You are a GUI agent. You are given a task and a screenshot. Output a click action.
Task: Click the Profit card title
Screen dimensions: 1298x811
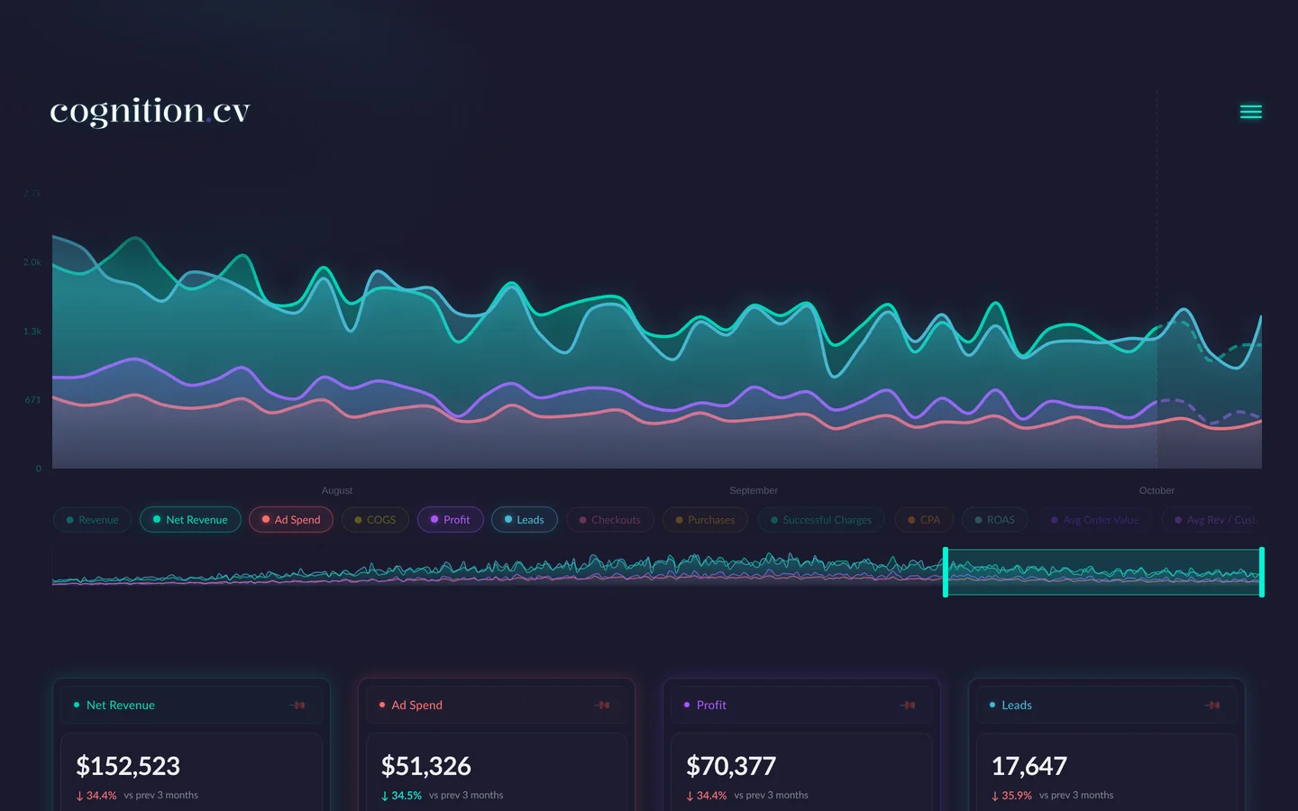coord(711,706)
